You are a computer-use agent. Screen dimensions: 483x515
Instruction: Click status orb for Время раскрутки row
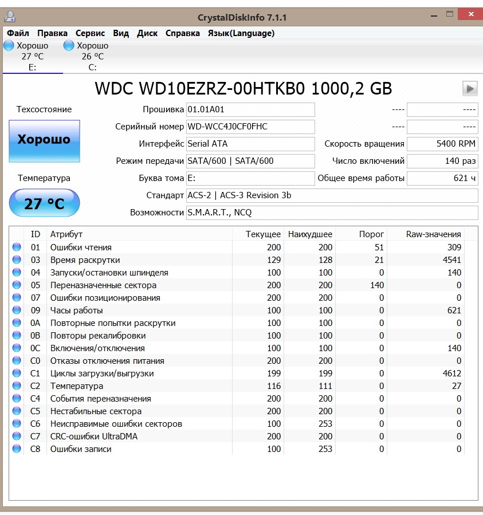[17, 260]
